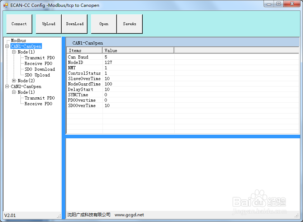The image size is (303, 222).
Task: Click the SlaveOverTime value 10
Action: point(107,79)
